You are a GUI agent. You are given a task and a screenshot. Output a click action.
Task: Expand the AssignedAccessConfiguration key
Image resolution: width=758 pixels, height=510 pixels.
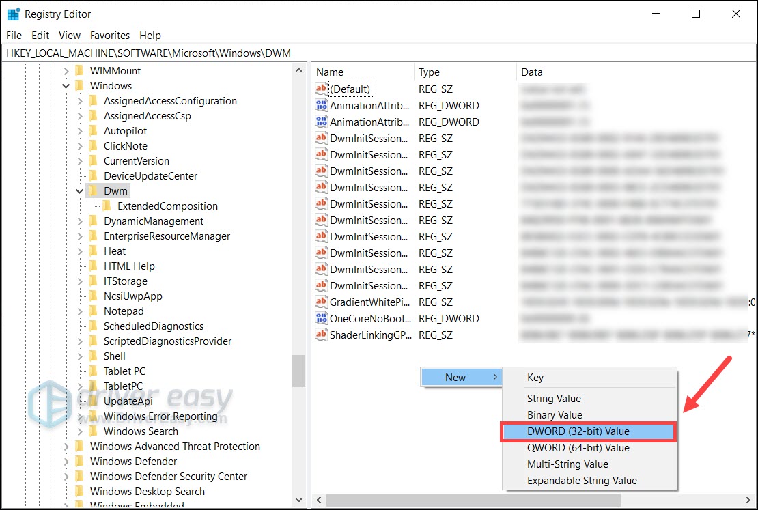pyautogui.click(x=81, y=101)
